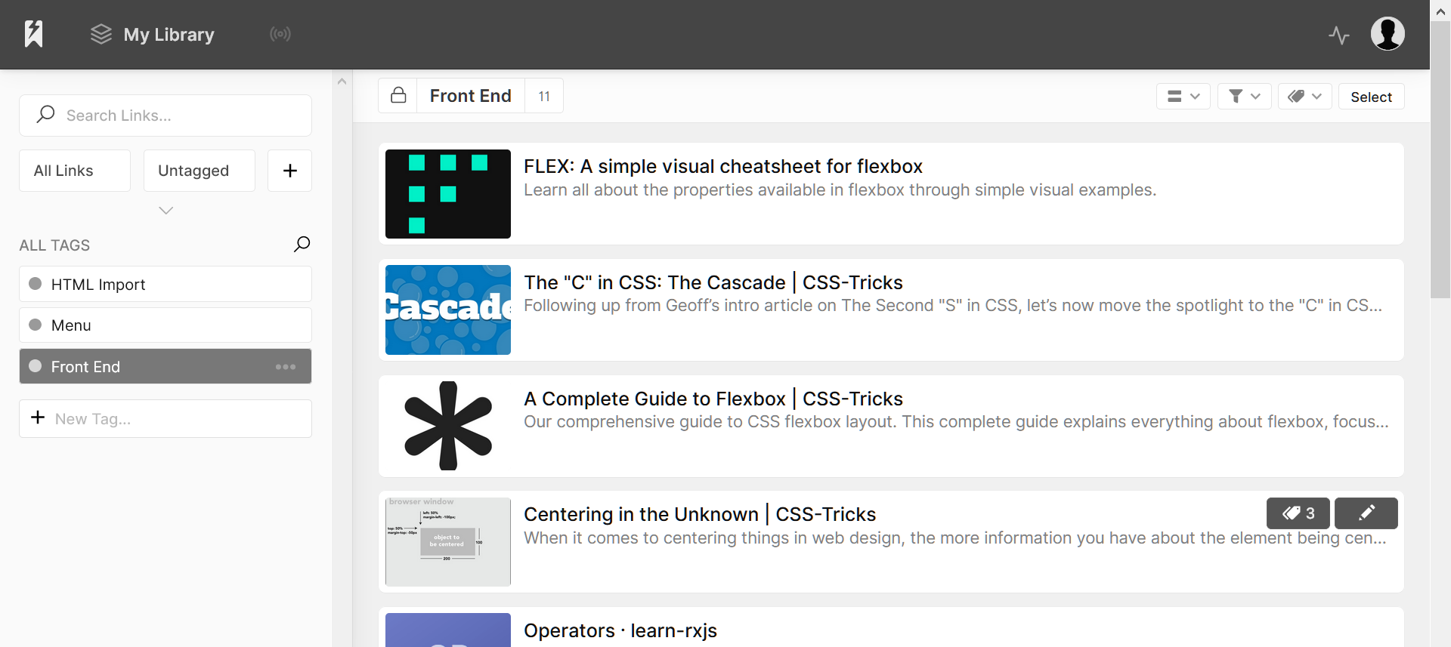
Task: Click the Front End collection title
Action: (471, 96)
